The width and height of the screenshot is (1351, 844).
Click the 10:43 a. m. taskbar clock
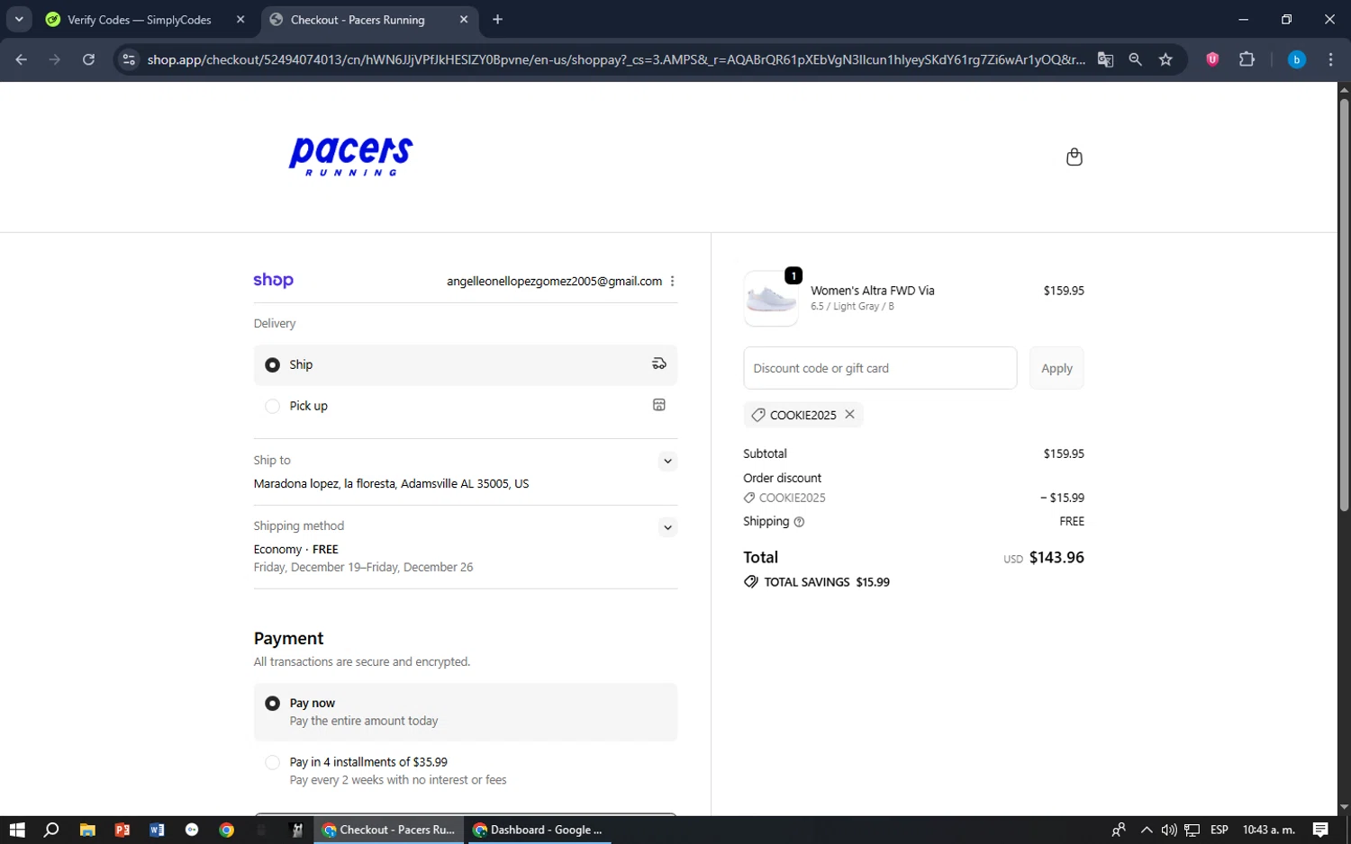(1268, 830)
